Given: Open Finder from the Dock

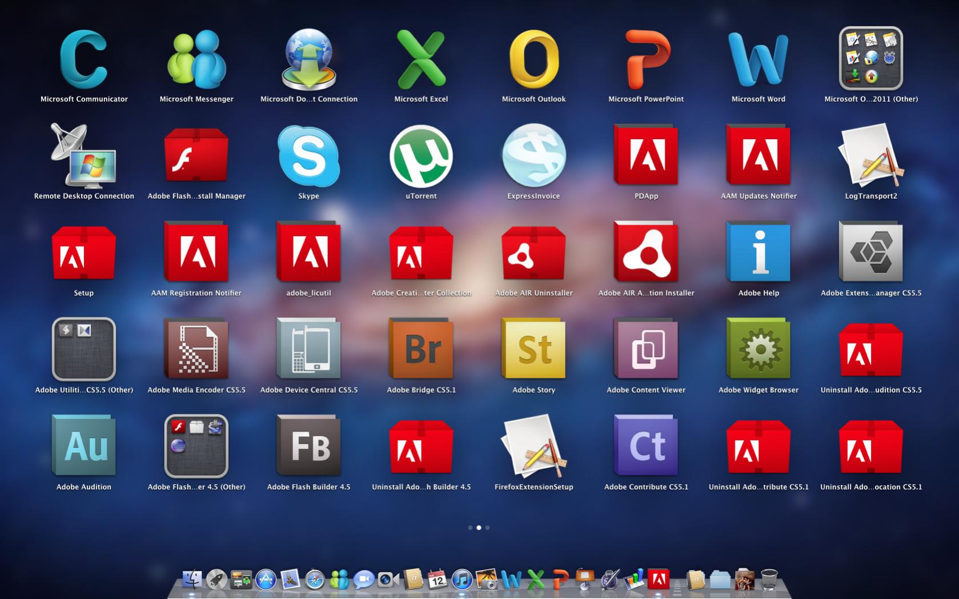Looking at the screenshot, I should coord(192,579).
